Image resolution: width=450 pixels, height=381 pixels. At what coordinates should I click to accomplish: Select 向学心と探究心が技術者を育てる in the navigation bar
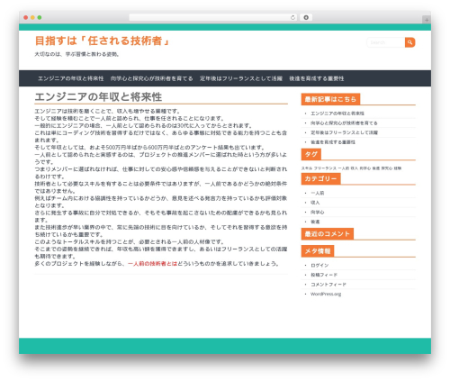[152, 78]
